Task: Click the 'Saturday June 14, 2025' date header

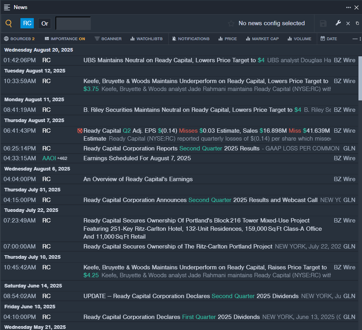Action: coord(33,286)
